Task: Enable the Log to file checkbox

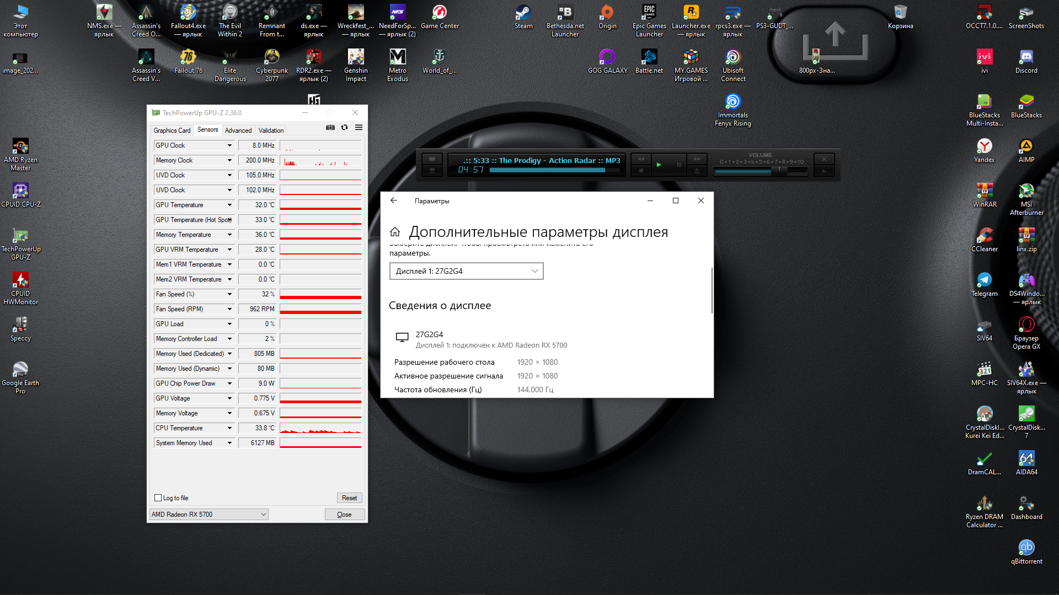Action: click(x=158, y=498)
